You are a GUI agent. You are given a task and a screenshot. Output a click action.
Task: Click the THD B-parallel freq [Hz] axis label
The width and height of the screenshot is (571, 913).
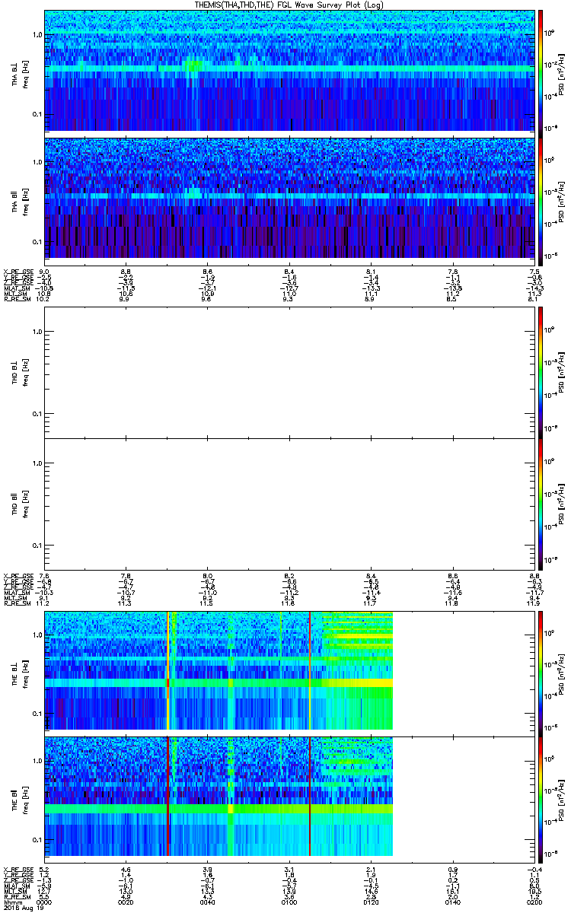[x=26, y=504]
